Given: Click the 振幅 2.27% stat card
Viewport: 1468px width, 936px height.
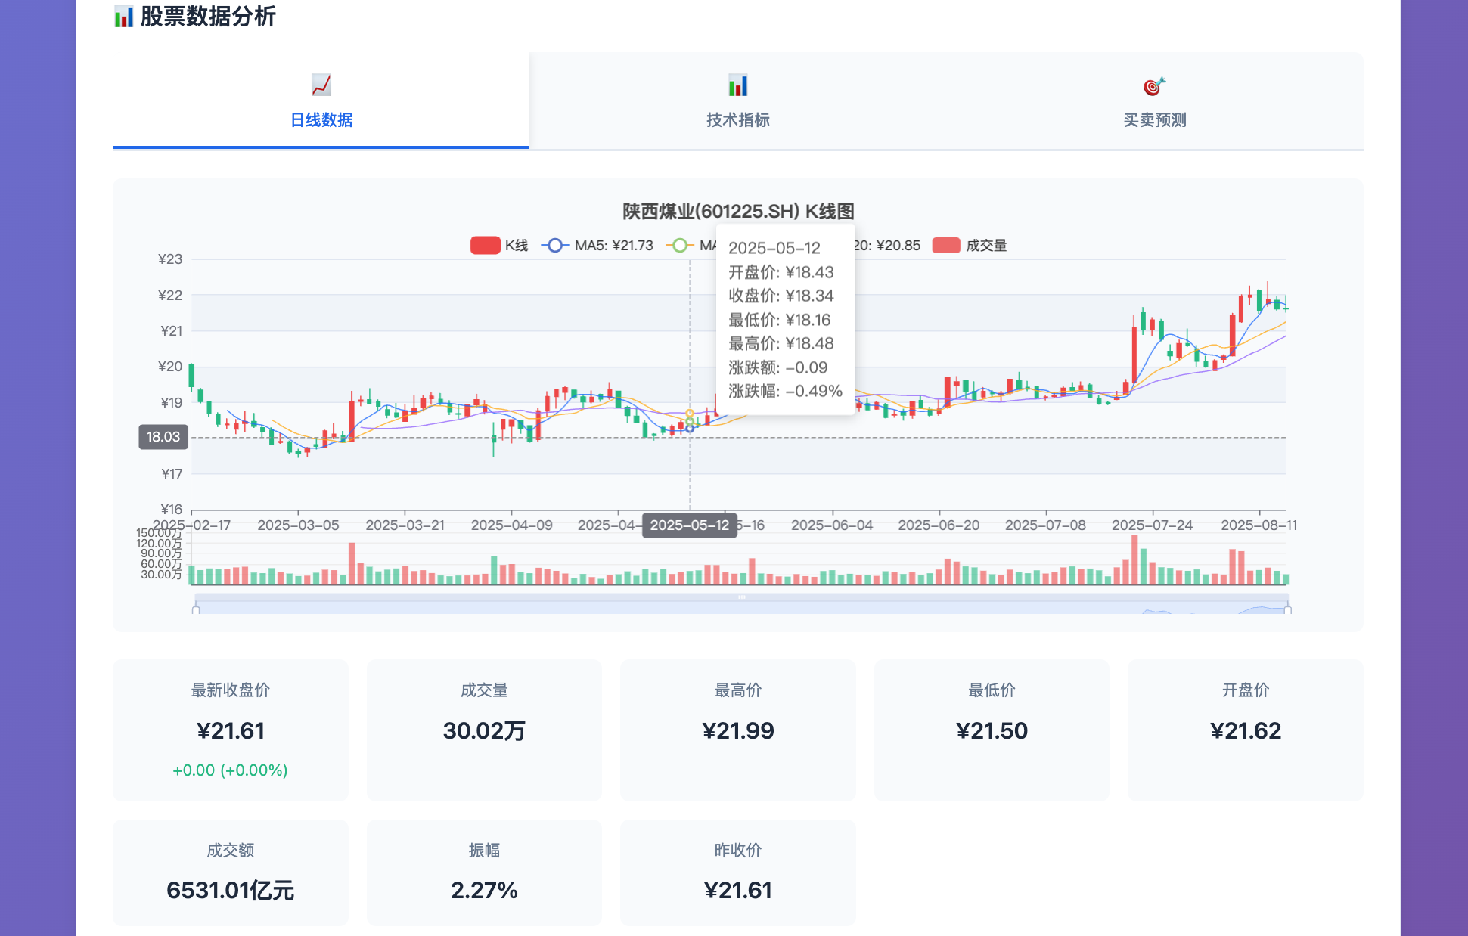Looking at the screenshot, I should click(484, 872).
